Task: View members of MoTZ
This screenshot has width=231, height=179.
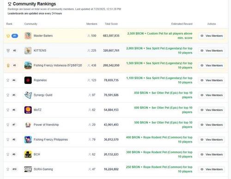Action: [211, 110]
